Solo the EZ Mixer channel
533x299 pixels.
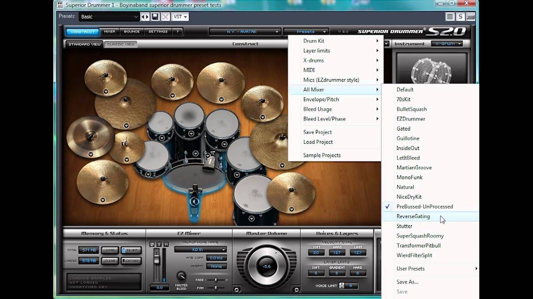coord(159,244)
